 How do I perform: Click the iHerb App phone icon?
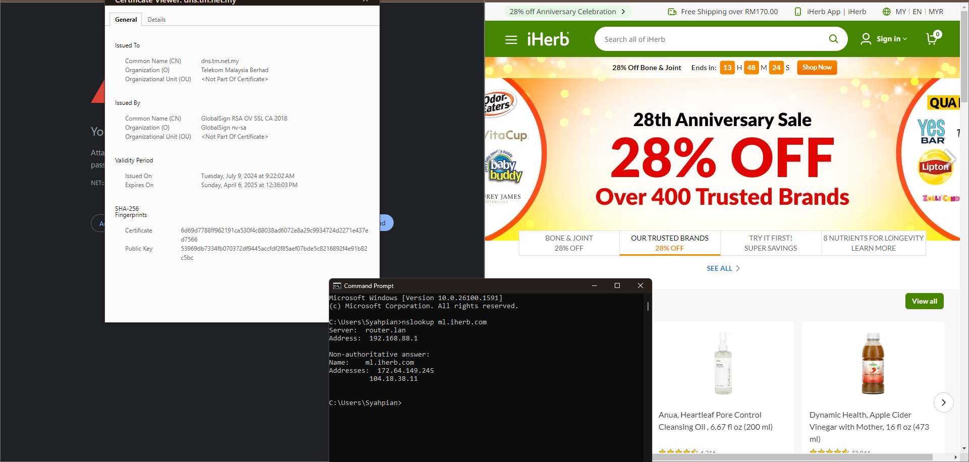tap(798, 12)
